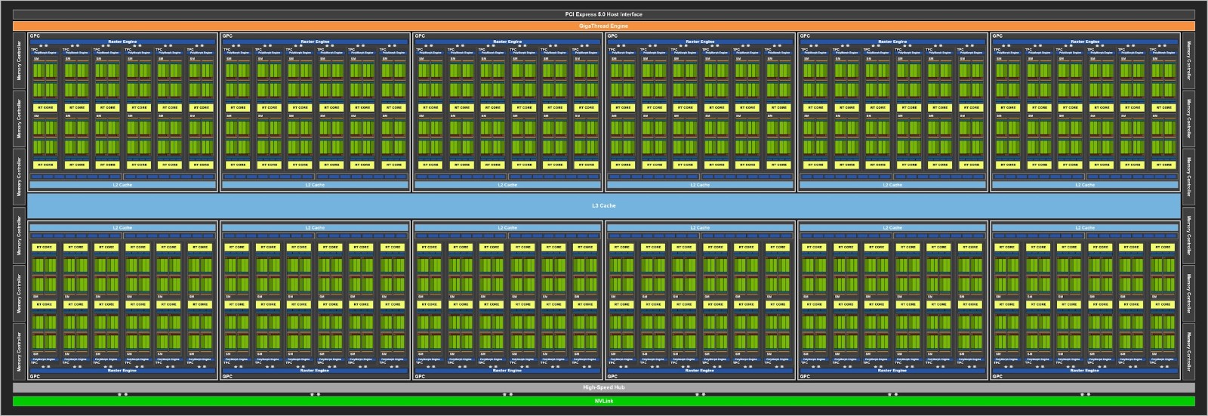Click the bottom-right Memory Controller block

(1188, 351)
